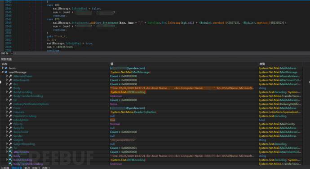Screen dimensions: 310x169
Task: Click the property icon next to Priority
Action: coord(10,124)
